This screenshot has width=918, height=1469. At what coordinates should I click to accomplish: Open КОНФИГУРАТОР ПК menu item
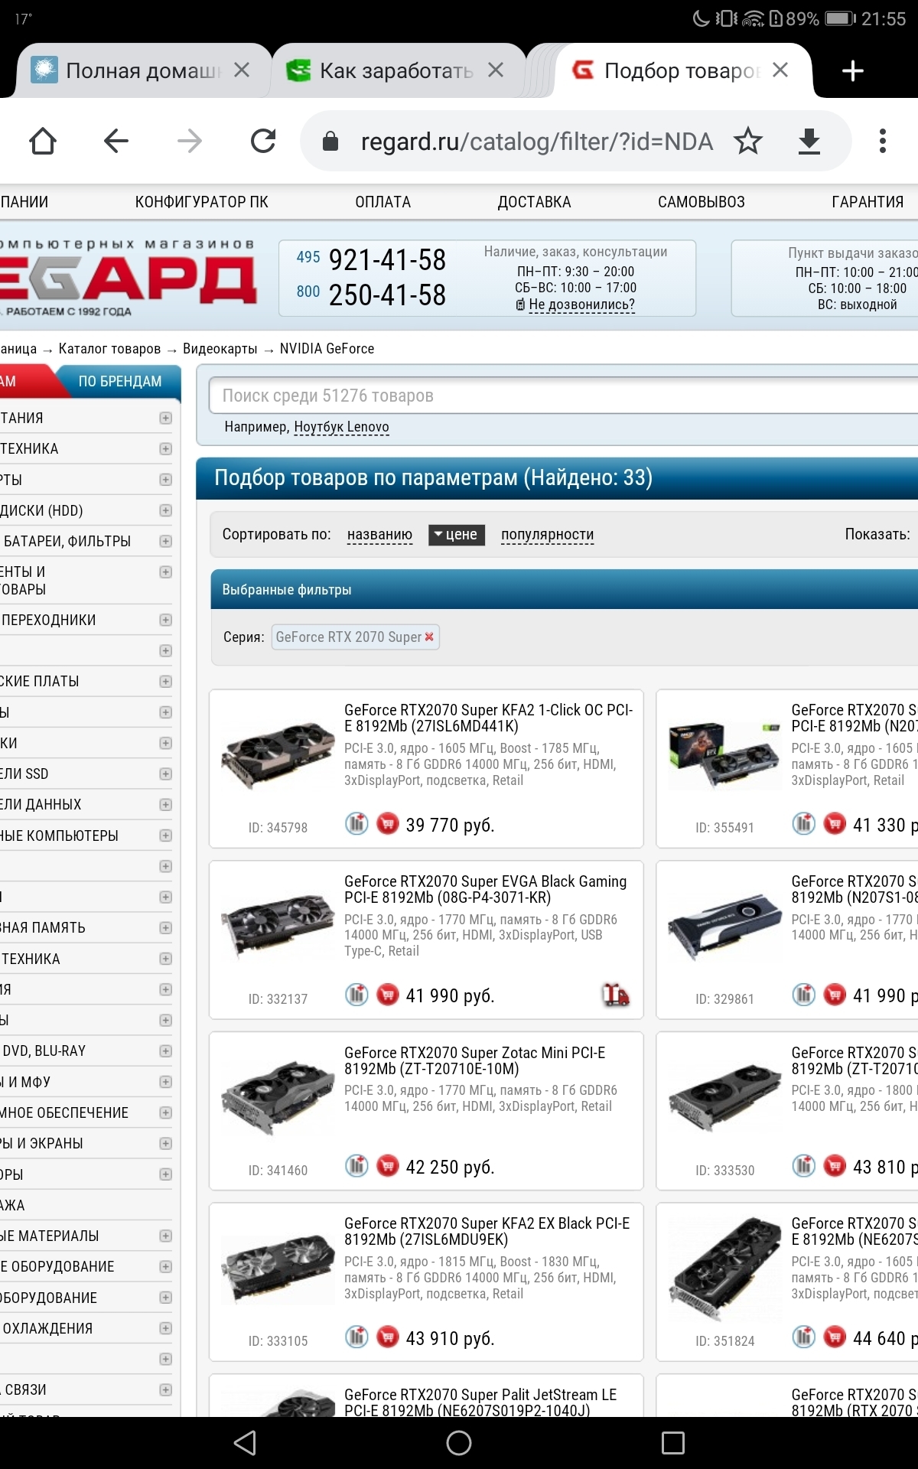(x=201, y=202)
